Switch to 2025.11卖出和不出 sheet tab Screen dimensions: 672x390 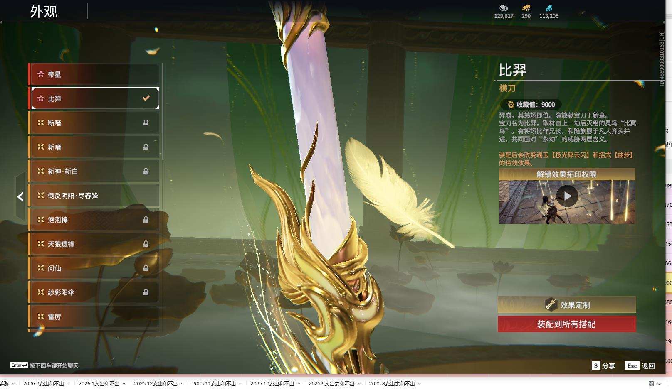tap(214, 384)
